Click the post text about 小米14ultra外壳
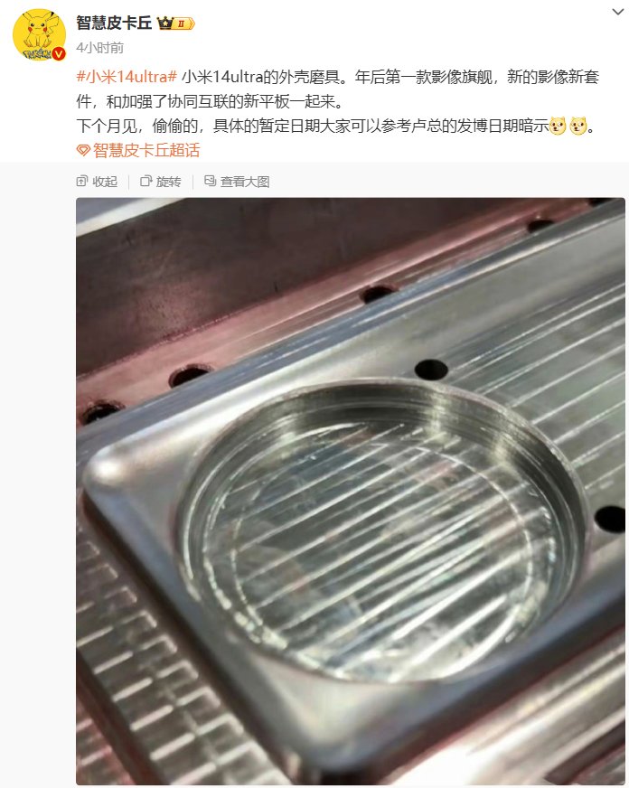 coord(338,89)
